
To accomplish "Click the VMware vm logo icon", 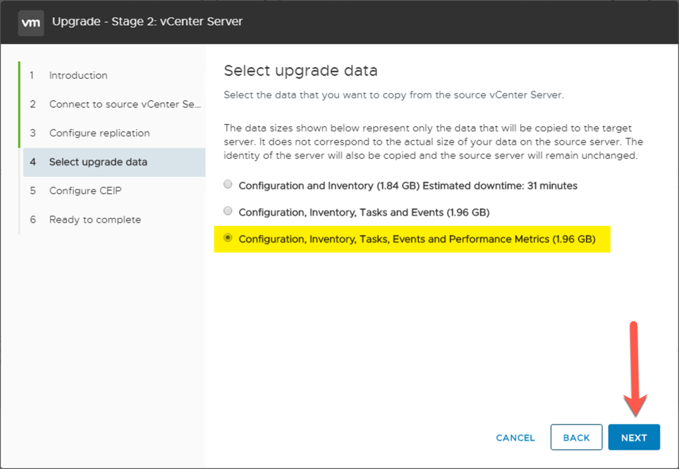I will tap(31, 22).
